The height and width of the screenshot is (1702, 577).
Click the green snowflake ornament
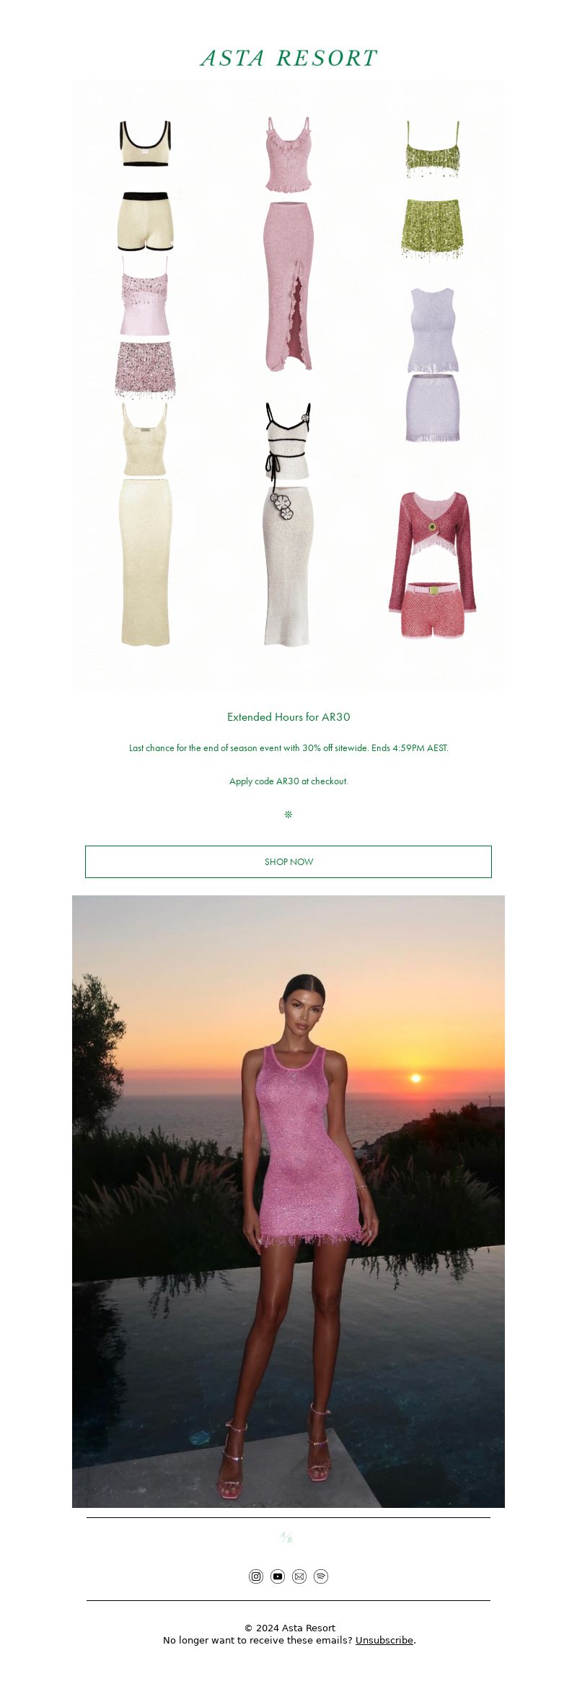[x=288, y=815]
